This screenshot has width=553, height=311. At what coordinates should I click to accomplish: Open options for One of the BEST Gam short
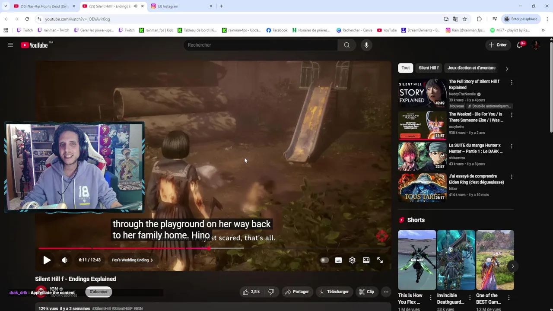point(509,298)
